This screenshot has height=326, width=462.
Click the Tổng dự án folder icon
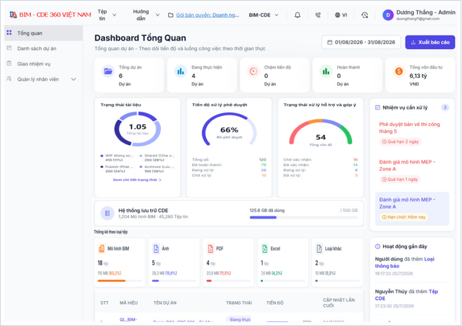(108, 72)
